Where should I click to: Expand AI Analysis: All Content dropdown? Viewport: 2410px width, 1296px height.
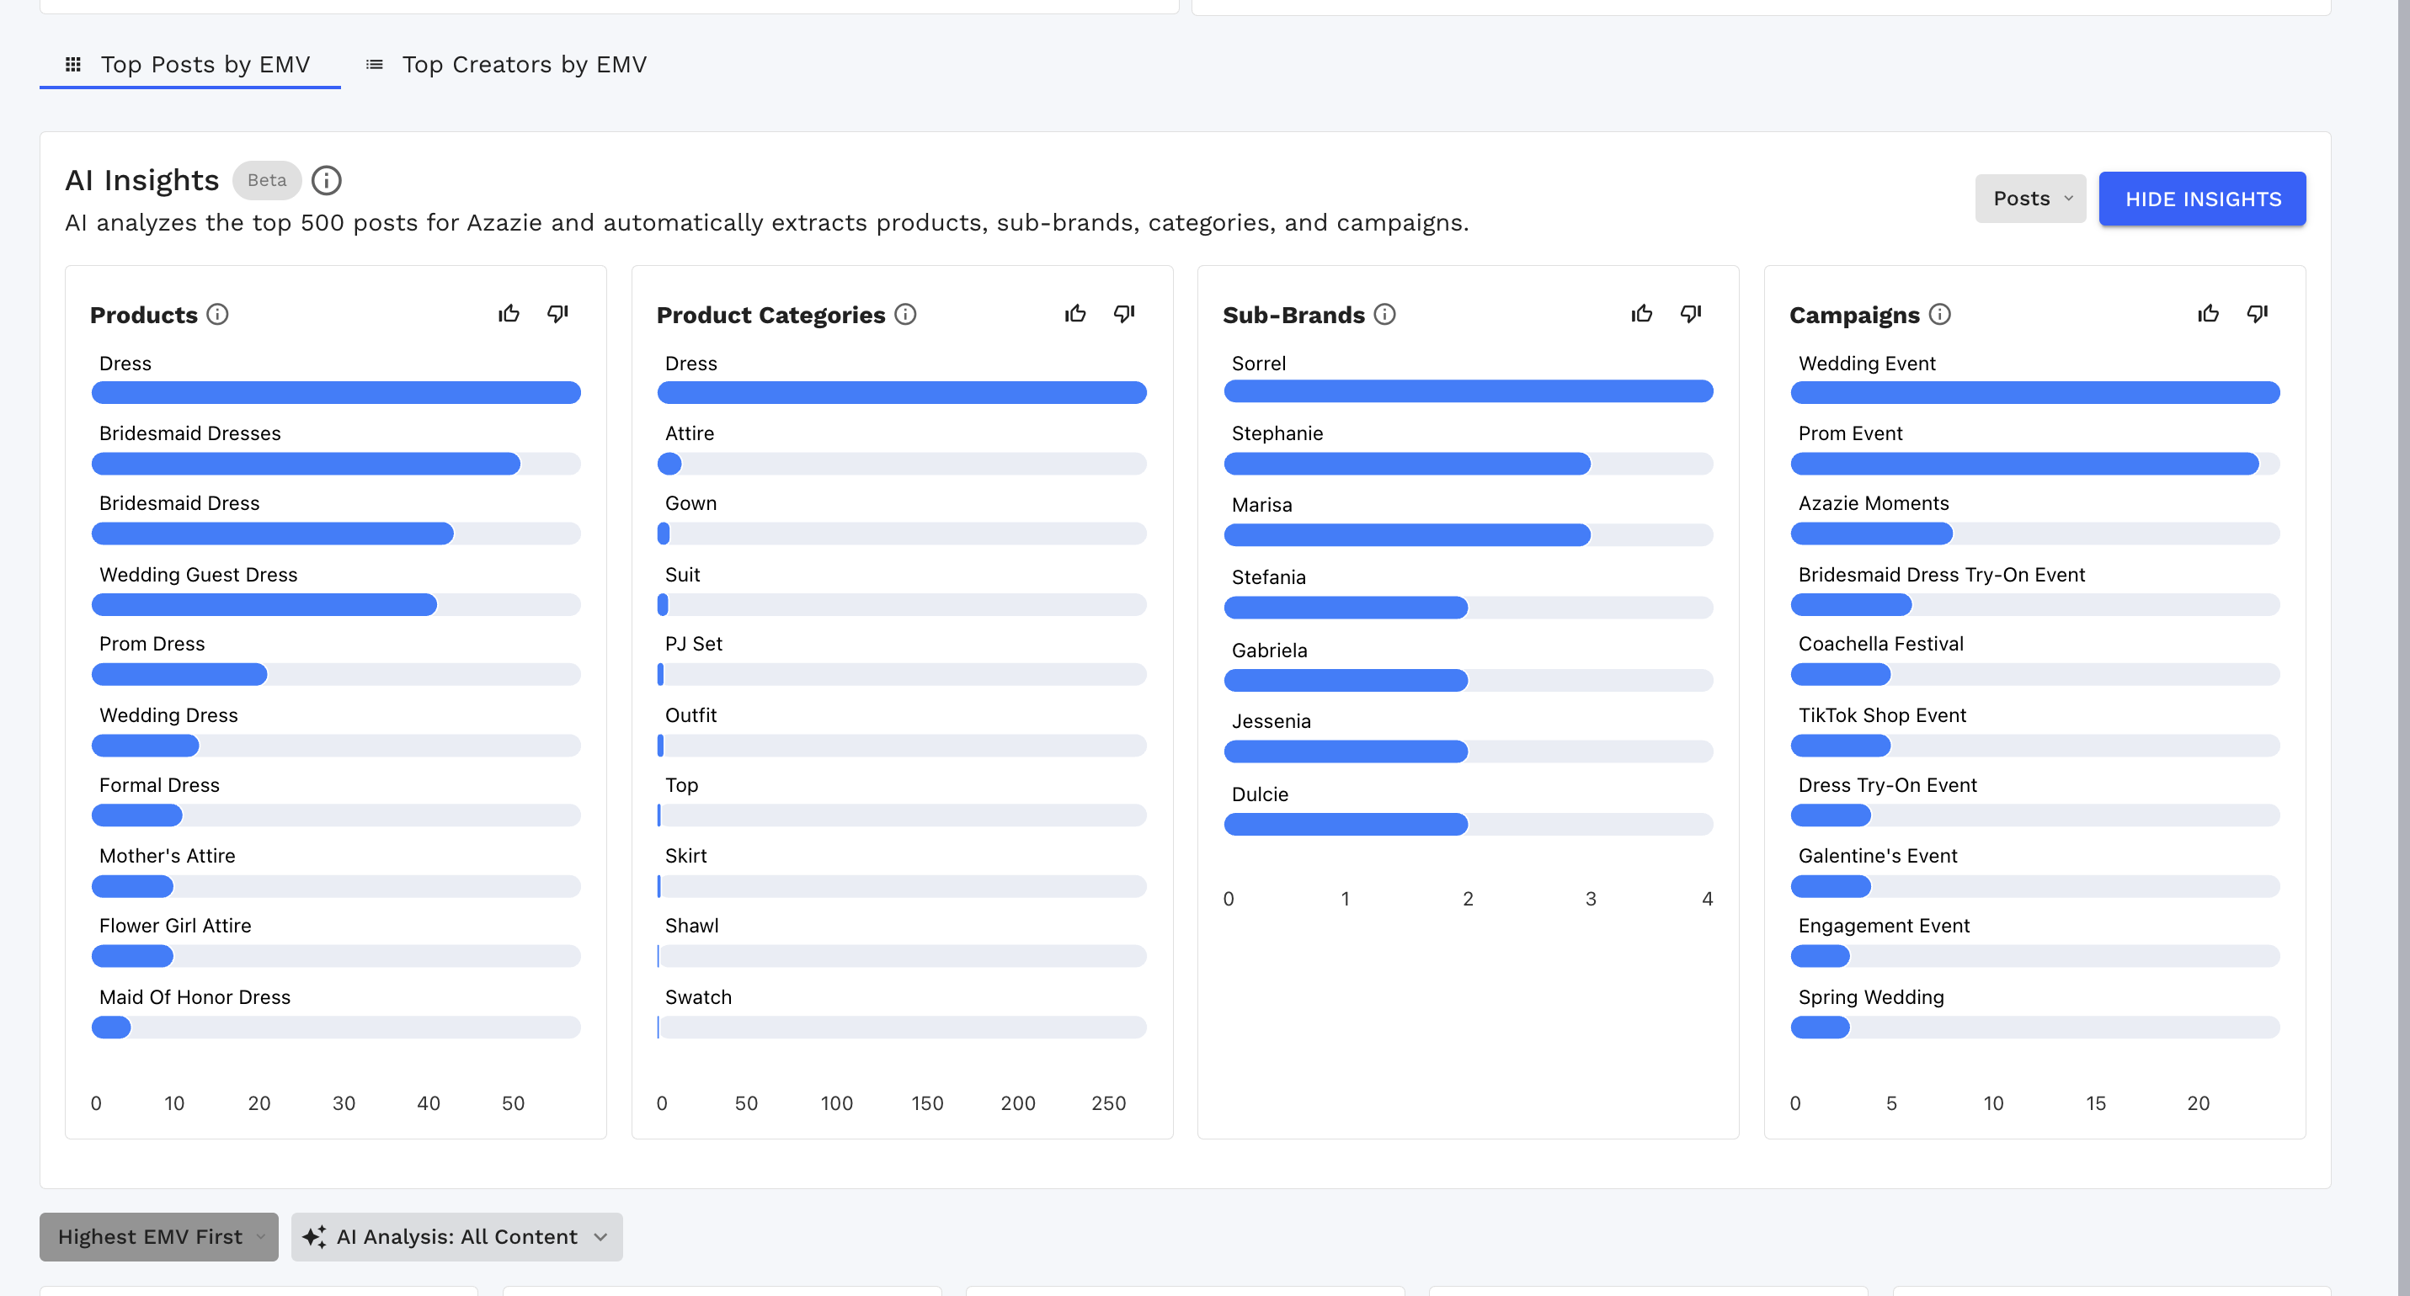456,1236
